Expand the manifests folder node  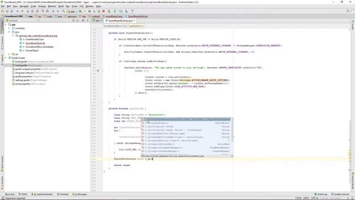(9, 28)
